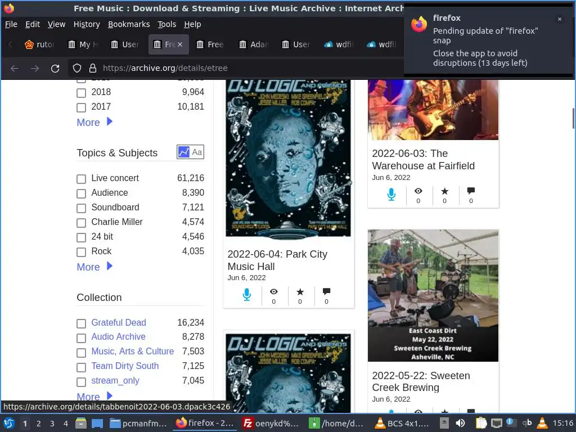Click the site security padlock icon
The width and height of the screenshot is (576, 432).
[93, 68]
